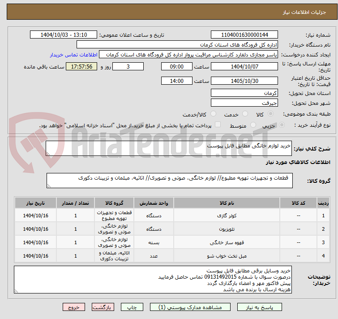Select the خدمت radio button
The height and width of the screenshot is (319, 338).
click(245, 114)
